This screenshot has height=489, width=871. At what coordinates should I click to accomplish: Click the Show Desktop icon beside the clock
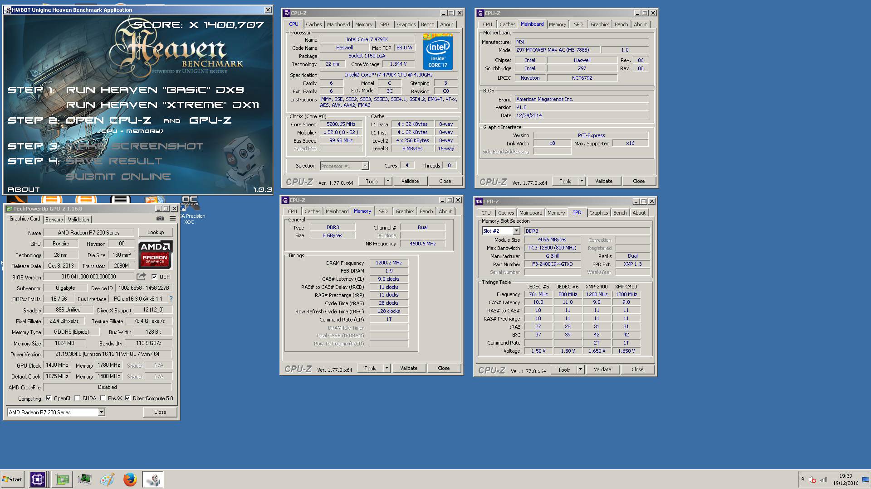[865, 479]
